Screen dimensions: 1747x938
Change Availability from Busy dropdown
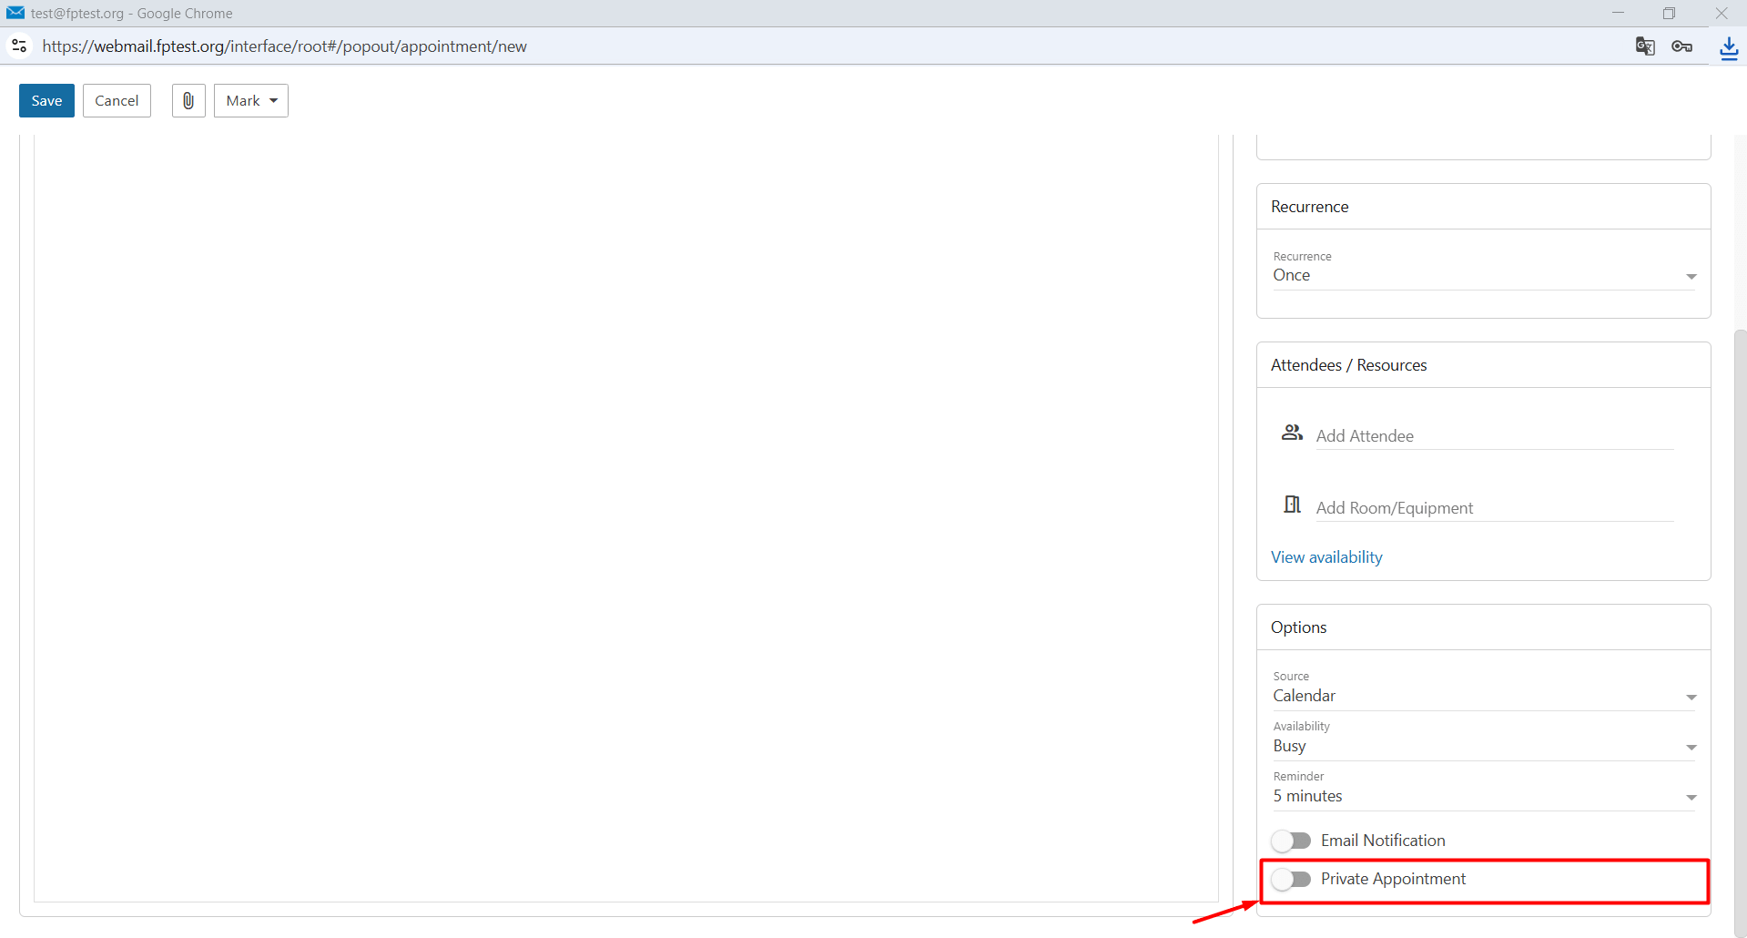[x=1484, y=747]
